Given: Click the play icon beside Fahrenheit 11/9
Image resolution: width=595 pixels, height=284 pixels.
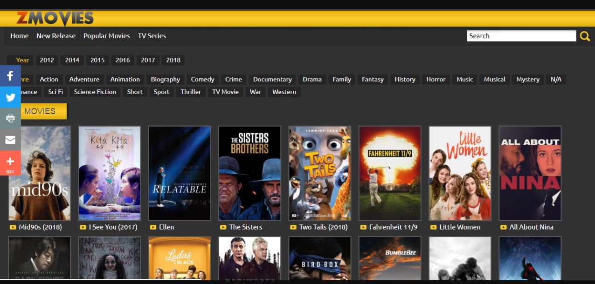Looking at the screenshot, I should 363,227.
